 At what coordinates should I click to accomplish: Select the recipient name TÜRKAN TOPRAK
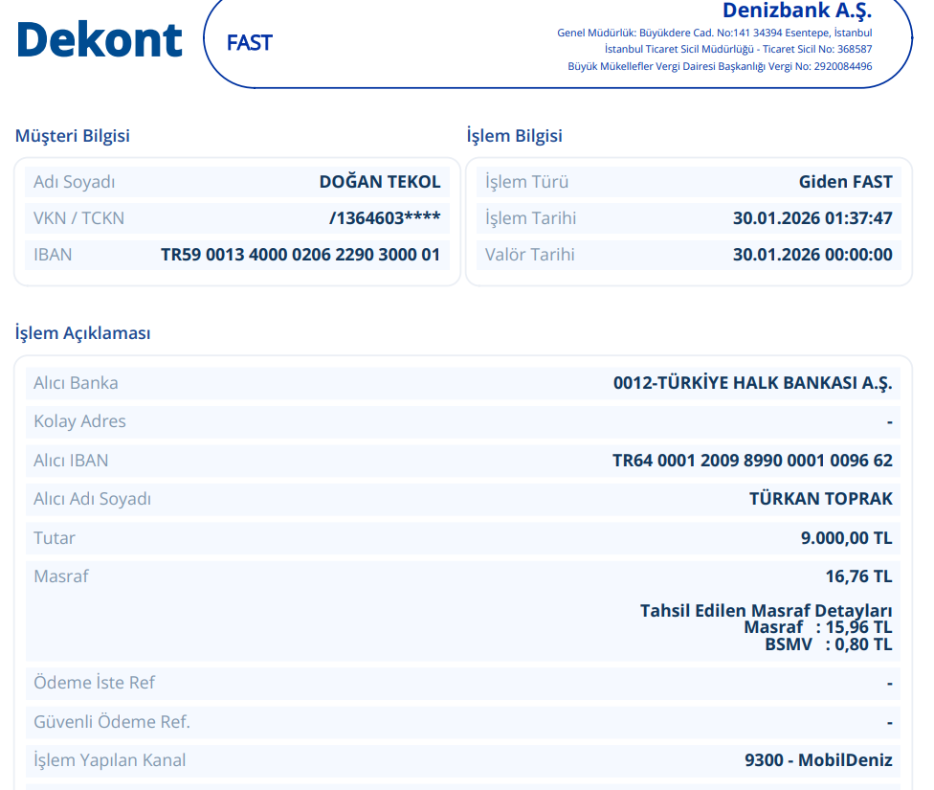pos(821,499)
